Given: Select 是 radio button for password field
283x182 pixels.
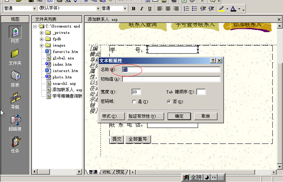Looking at the screenshot, I should [x=134, y=102].
